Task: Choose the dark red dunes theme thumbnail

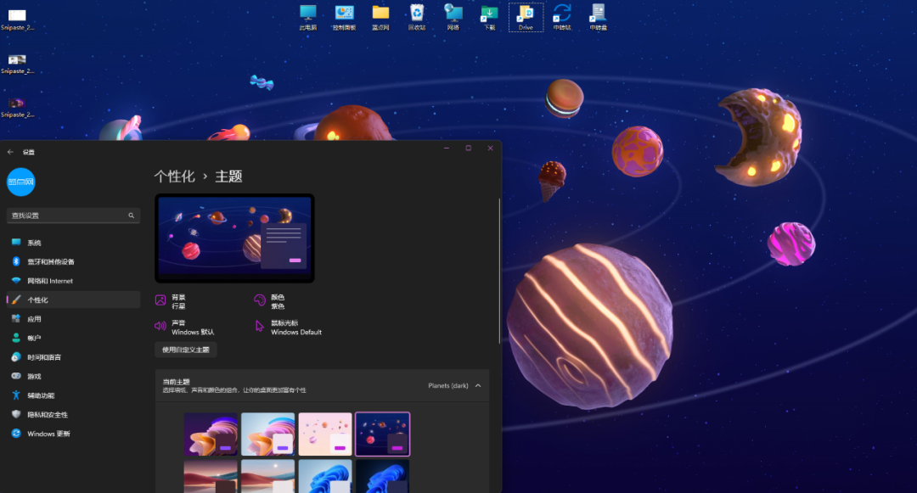Action: [x=211, y=476]
